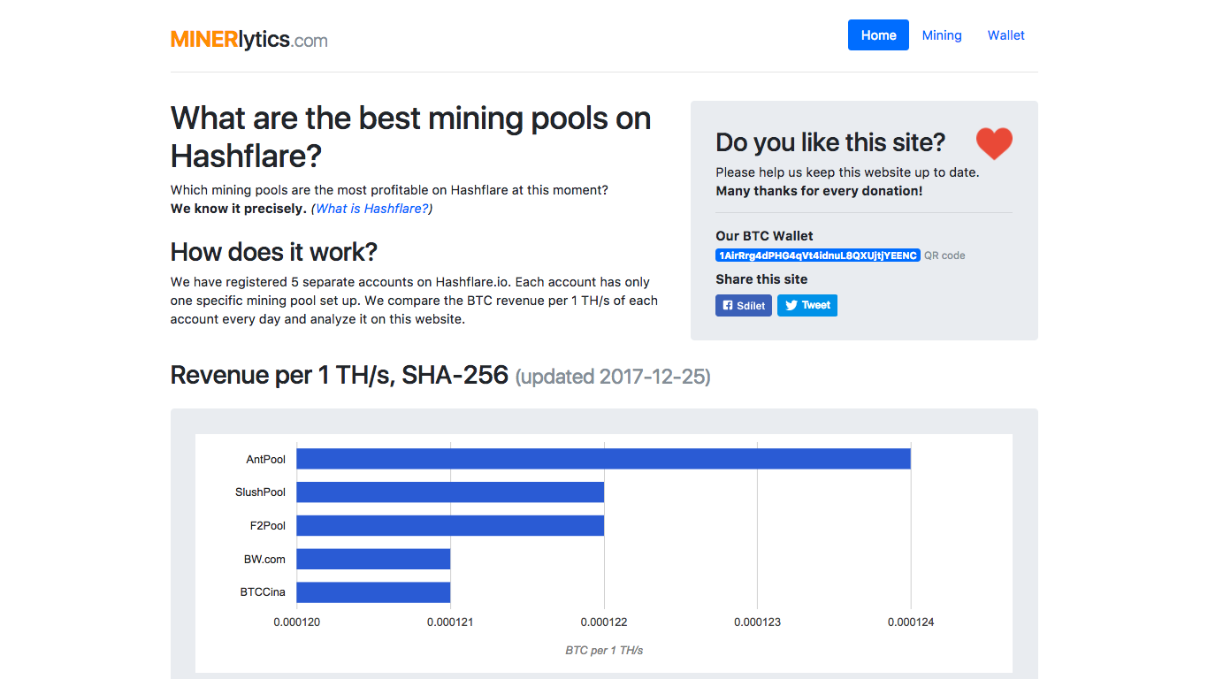Click the red heart icon
The image size is (1208, 679).
coord(994,143)
